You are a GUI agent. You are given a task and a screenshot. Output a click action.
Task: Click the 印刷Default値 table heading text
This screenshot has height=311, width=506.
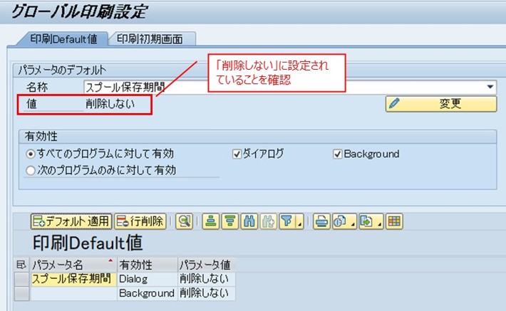pos(88,243)
